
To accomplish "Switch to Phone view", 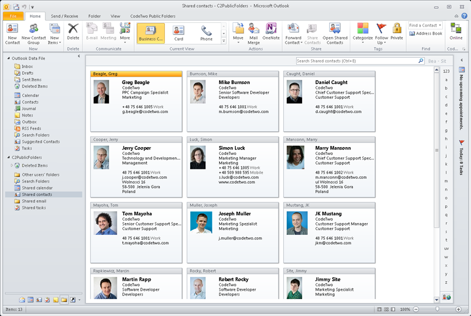I will click(207, 33).
